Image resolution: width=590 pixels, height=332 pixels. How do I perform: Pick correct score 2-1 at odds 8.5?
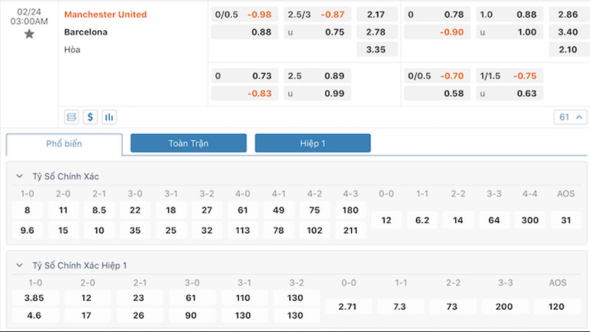point(99,210)
